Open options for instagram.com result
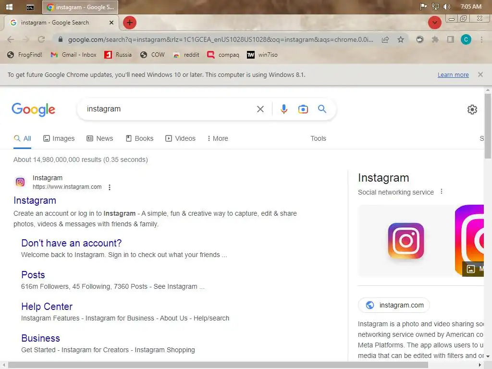Screen dimensions: 492x369 [109, 187]
